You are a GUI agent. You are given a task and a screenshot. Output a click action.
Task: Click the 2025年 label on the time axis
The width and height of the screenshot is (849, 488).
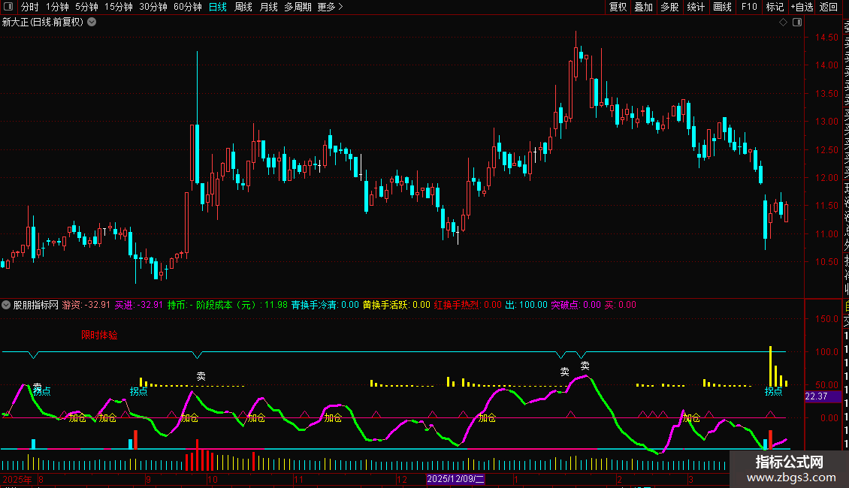(17, 479)
